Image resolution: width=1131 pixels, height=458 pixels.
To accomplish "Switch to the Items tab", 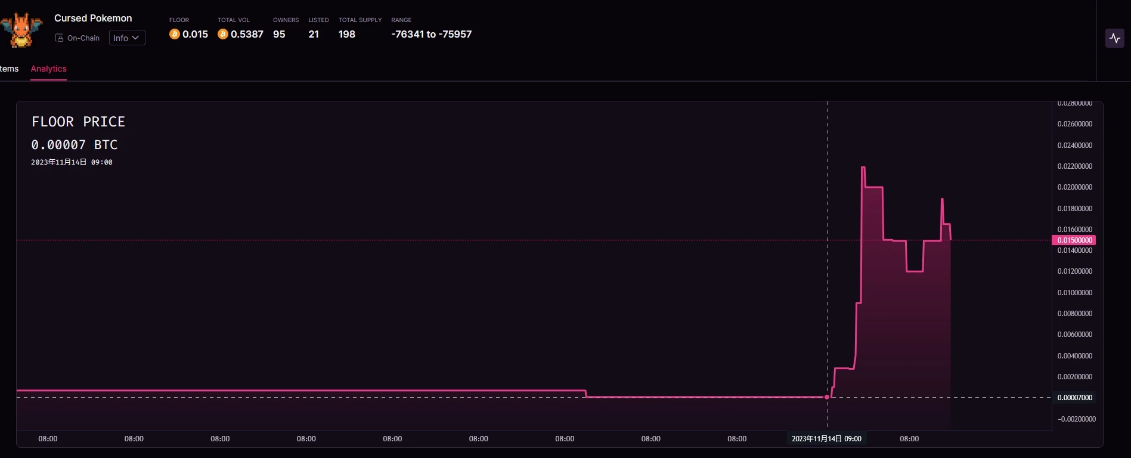I will pos(9,69).
